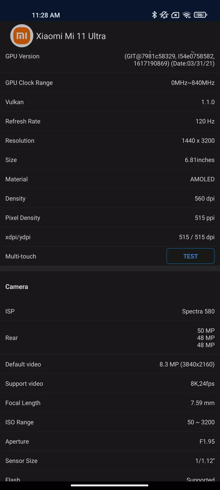Tap the Rear camera megapixels row

pos(110,338)
